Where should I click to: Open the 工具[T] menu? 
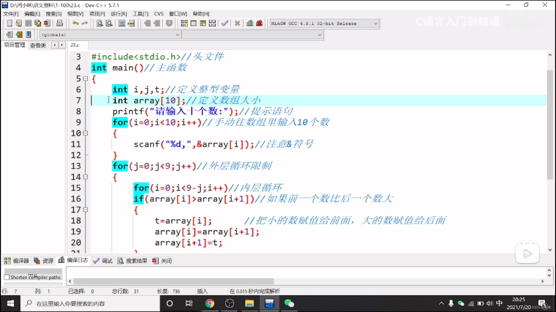[x=140, y=14]
